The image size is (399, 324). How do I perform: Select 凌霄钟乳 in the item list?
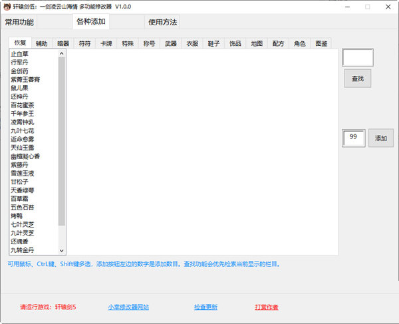point(23,122)
